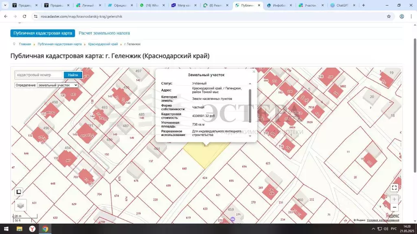Select Публичная кадастровая карта tab
This screenshot has height=234, width=417.
tap(43, 33)
